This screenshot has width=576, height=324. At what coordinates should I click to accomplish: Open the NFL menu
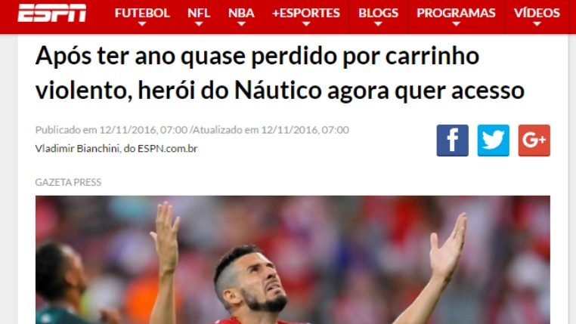pos(199,13)
